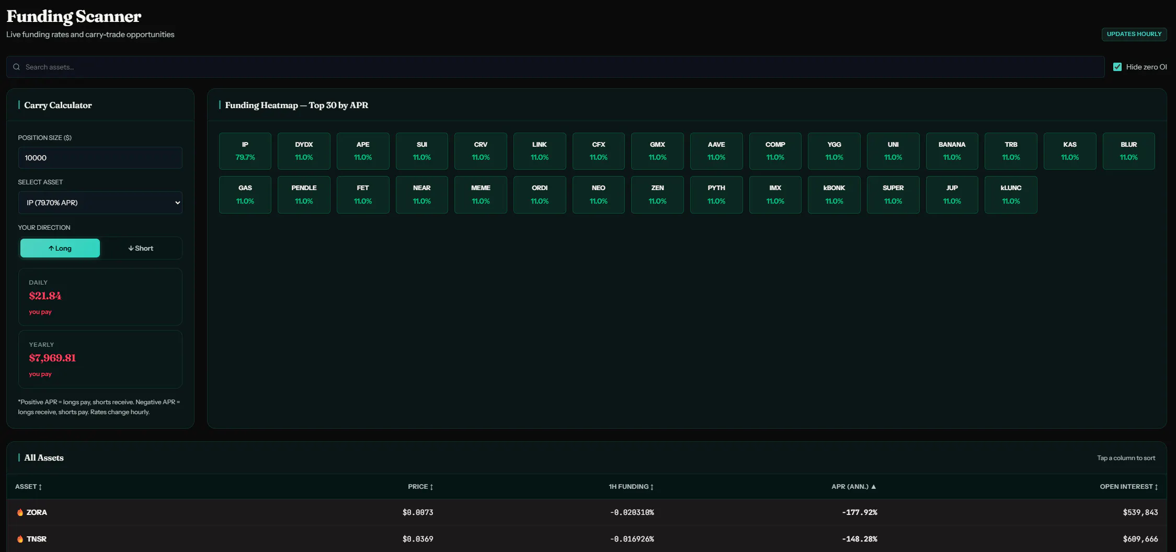
Task: Select the kBONK heatmap tile
Action: pos(834,195)
